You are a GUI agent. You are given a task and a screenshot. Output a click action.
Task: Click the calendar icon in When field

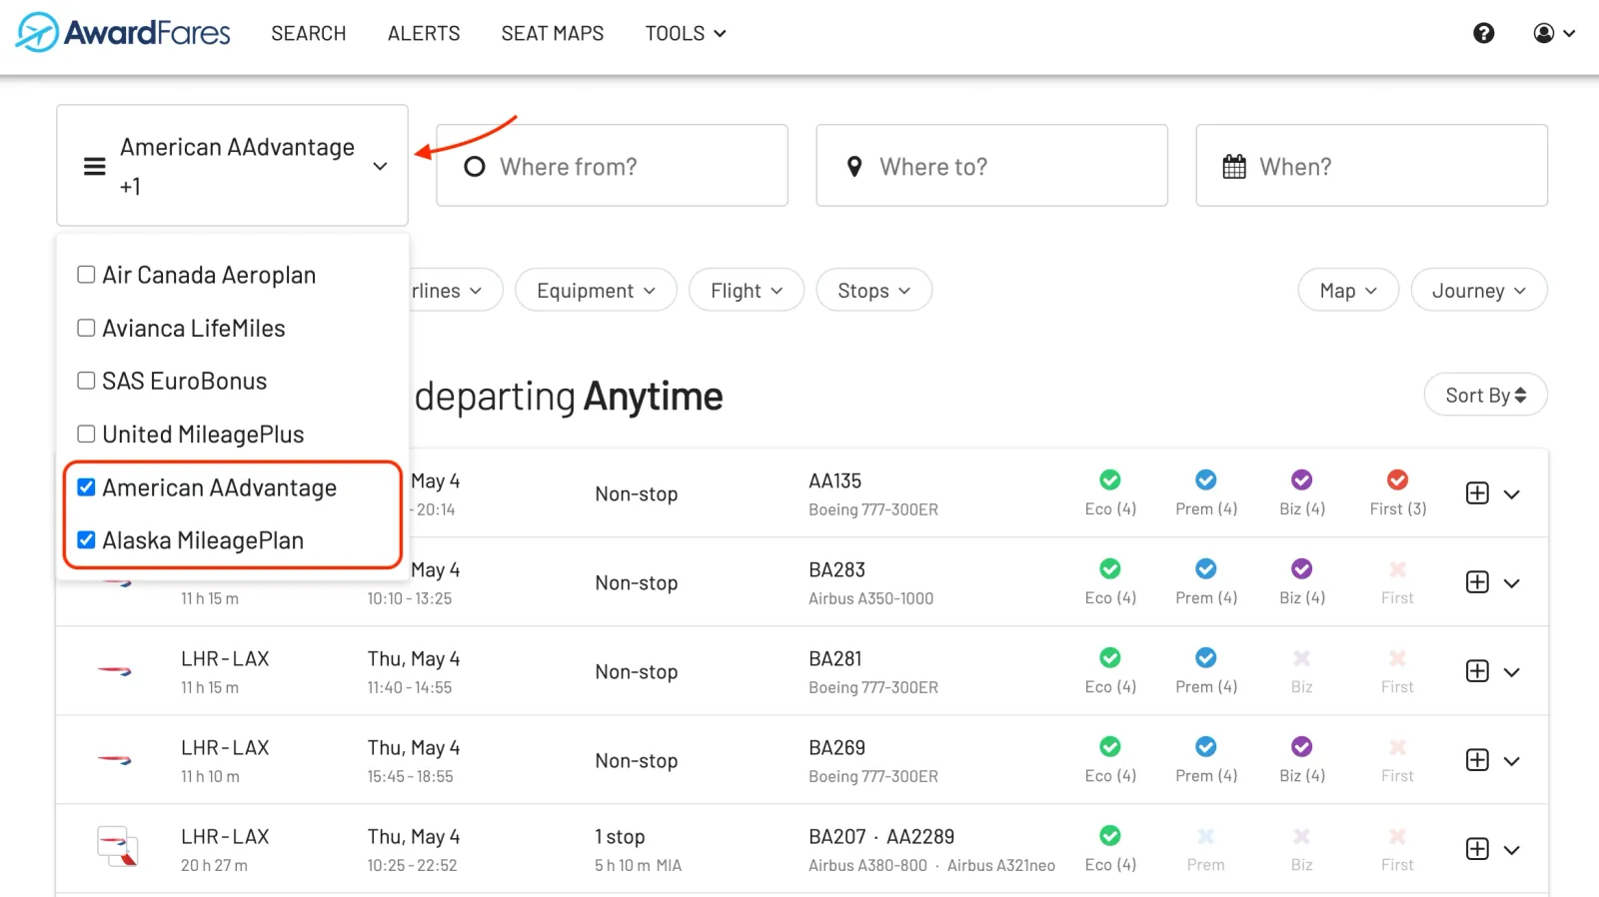[x=1234, y=167]
